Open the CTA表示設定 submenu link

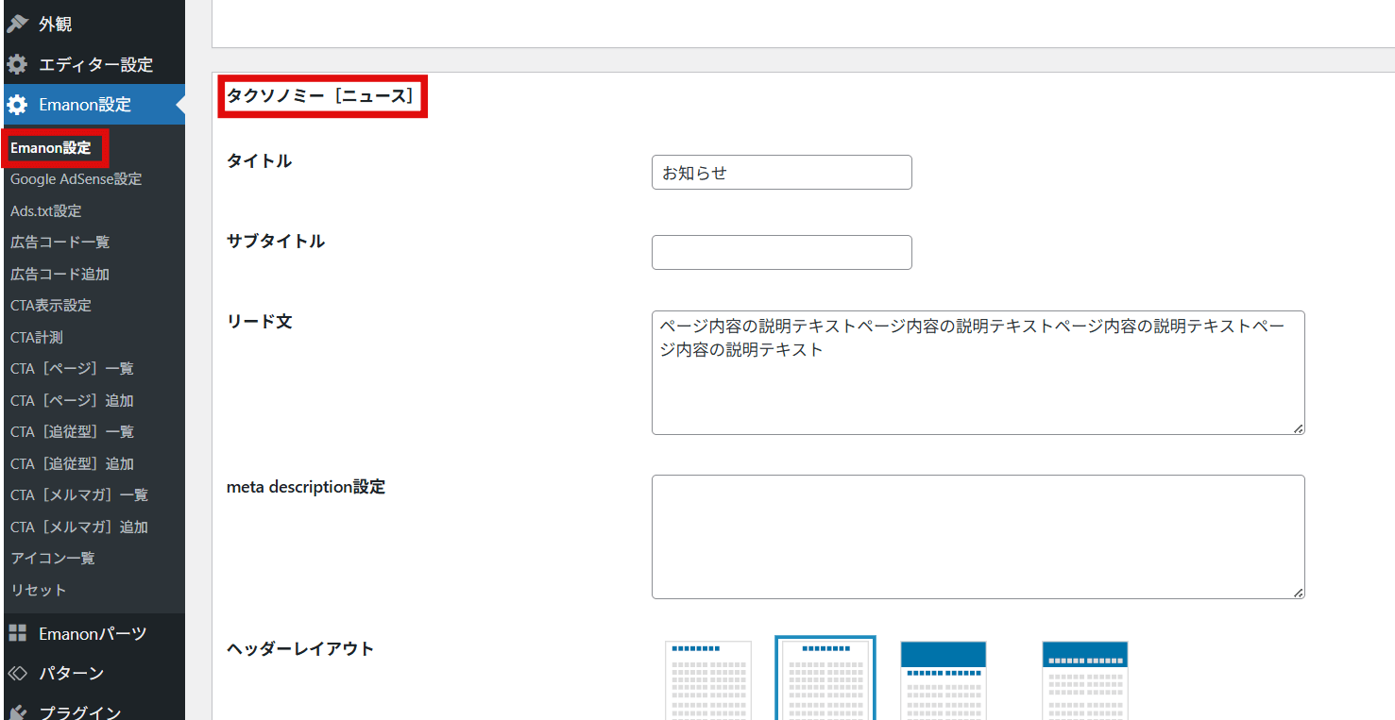[x=51, y=306]
